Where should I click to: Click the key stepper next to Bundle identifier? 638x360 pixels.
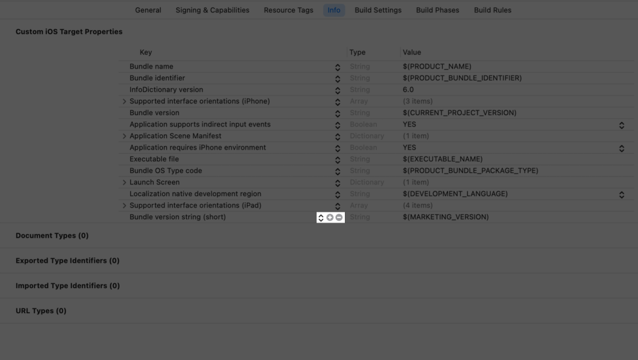[338, 77]
